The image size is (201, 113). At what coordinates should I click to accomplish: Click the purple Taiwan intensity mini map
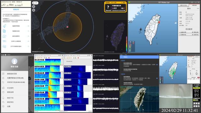115,36
